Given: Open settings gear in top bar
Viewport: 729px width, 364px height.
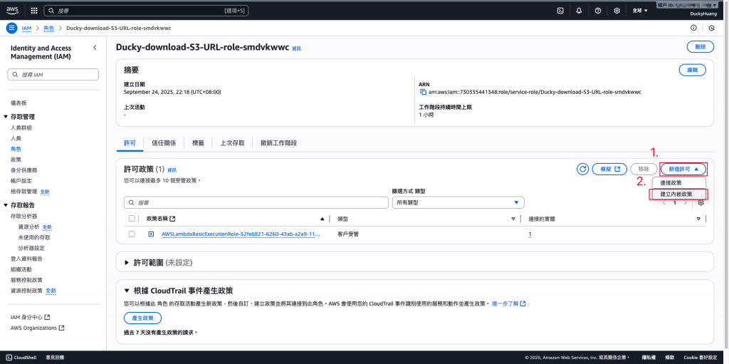Looking at the screenshot, I should tap(617, 10).
